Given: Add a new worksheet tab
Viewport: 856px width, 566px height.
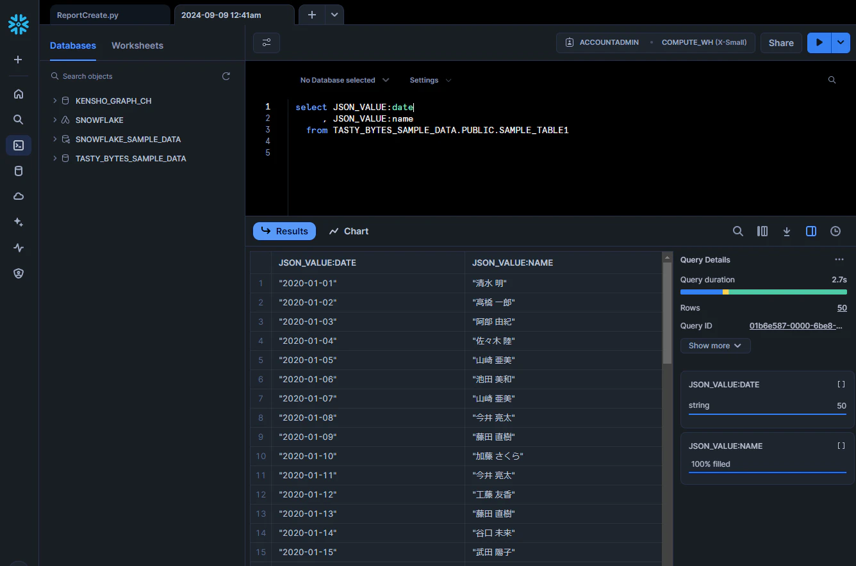Looking at the screenshot, I should (x=312, y=15).
